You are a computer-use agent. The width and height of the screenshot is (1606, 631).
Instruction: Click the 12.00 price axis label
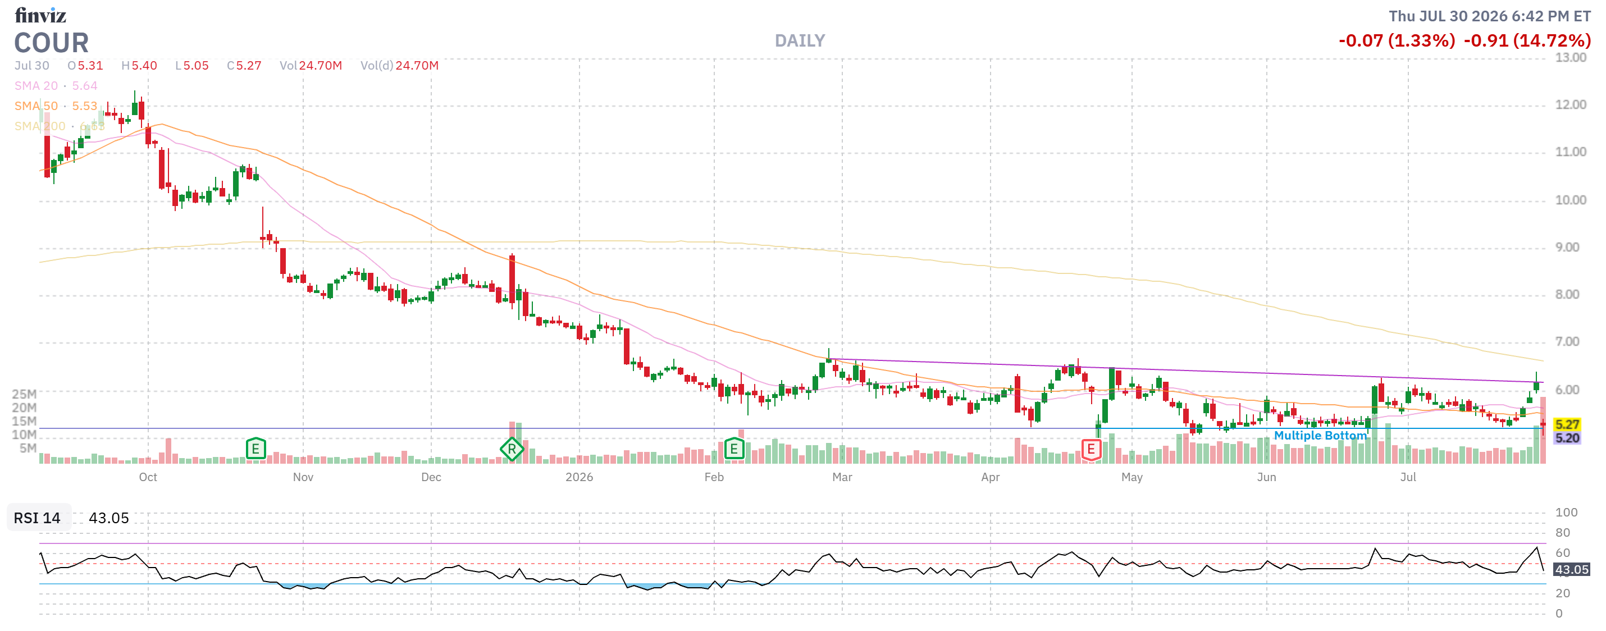click(1571, 105)
